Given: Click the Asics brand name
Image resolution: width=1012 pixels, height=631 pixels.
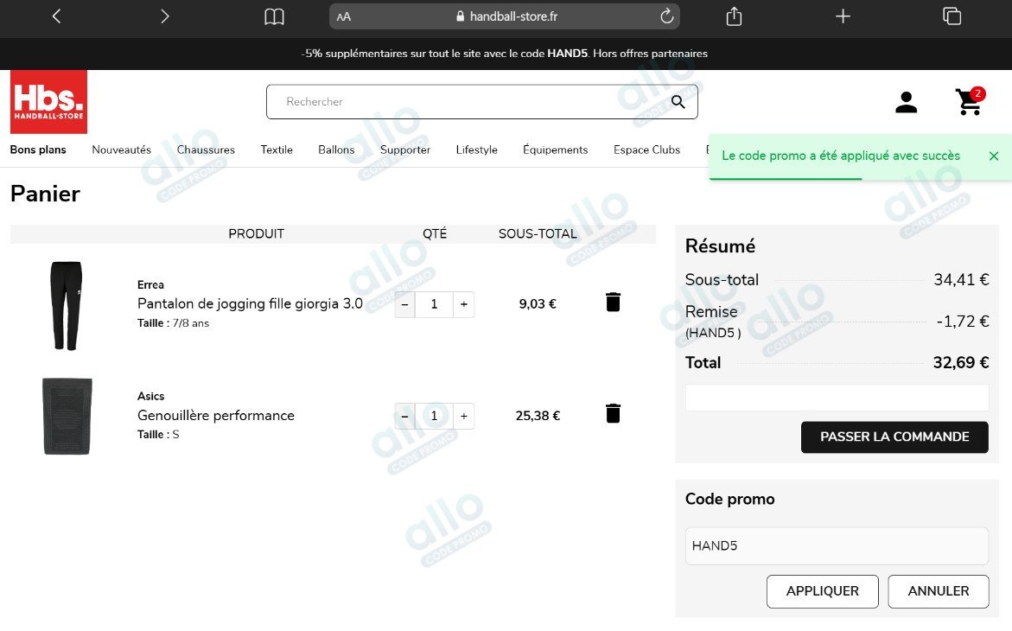Looking at the screenshot, I should pos(150,397).
